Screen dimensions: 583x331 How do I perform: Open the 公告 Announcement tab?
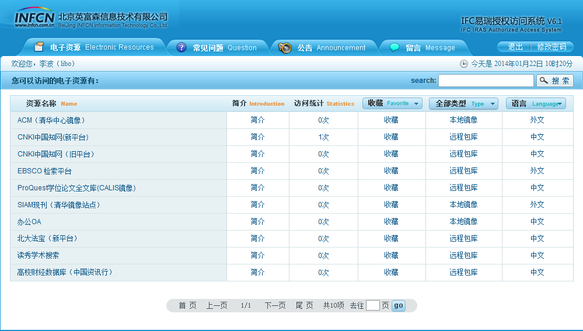click(x=331, y=48)
